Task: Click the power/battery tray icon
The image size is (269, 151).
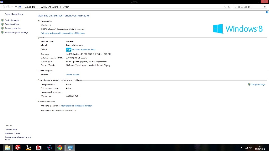Action: pos(242,148)
